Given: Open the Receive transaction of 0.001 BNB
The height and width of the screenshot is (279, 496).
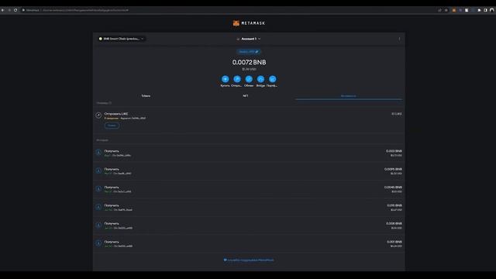Looking at the screenshot, I should click(249, 243).
